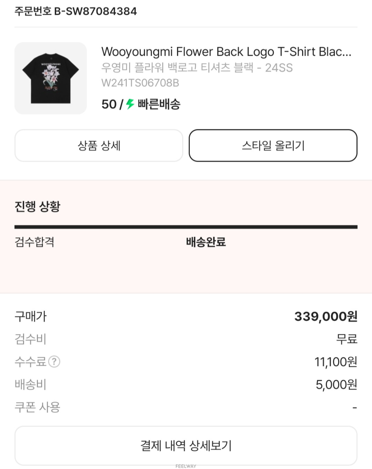
Task: Click the green lightning fast-delivery icon
Action: (x=130, y=104)
